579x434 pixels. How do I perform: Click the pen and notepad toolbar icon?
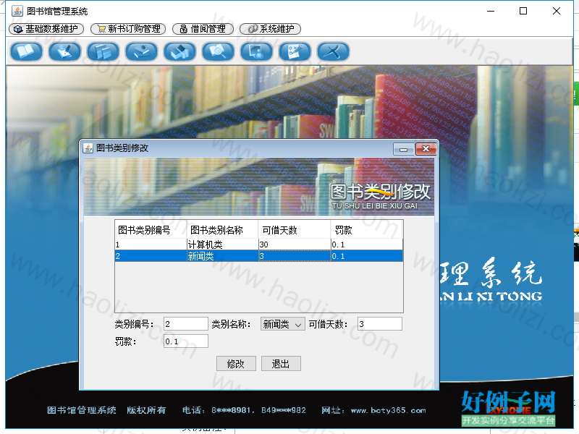64,51
